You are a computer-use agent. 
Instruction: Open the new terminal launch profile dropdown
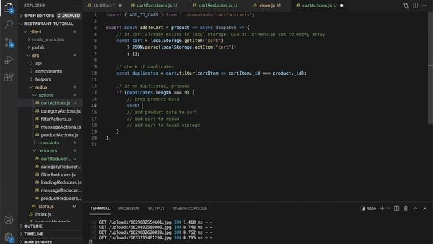pos(388,209)
